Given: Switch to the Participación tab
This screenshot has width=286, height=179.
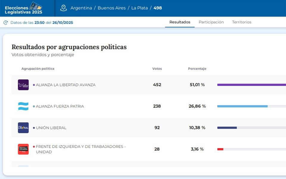Looking at the screenshot, I should 211,22.
